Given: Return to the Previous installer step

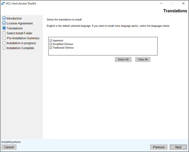Looking at the screenshot, I should (158, 147).
